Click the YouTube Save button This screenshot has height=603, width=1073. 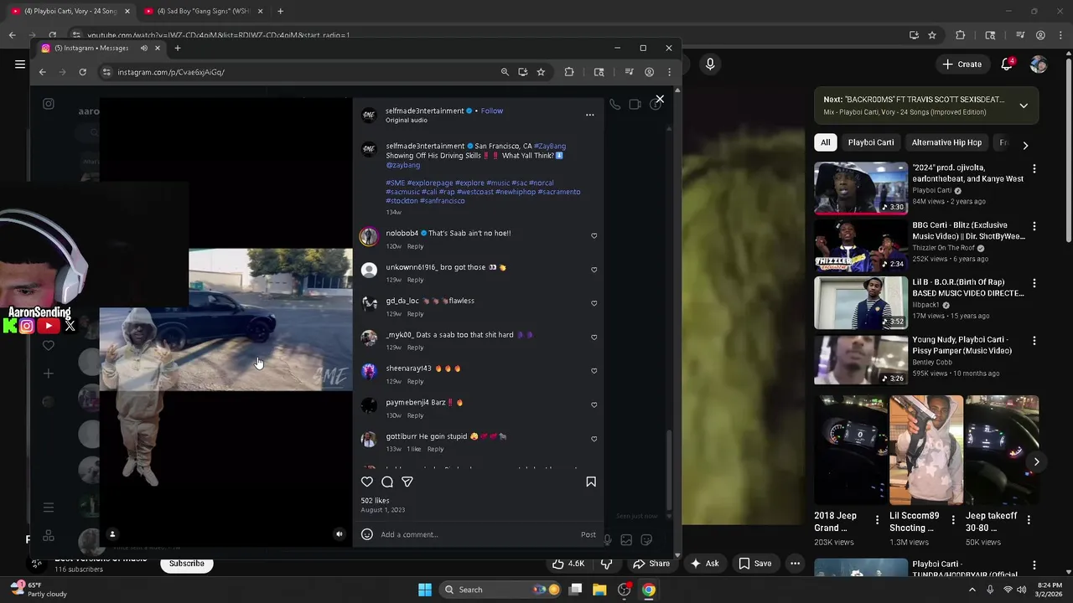coord(754,564)
